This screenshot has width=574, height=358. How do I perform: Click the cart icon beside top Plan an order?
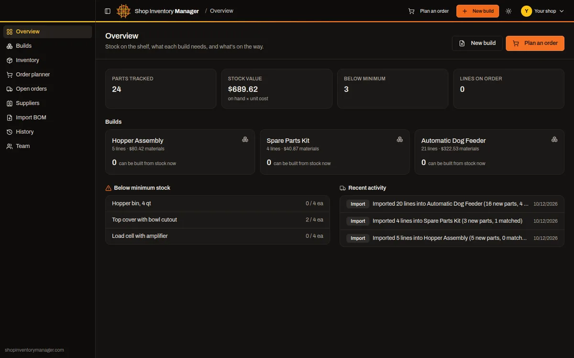click(x=411, y=11)
